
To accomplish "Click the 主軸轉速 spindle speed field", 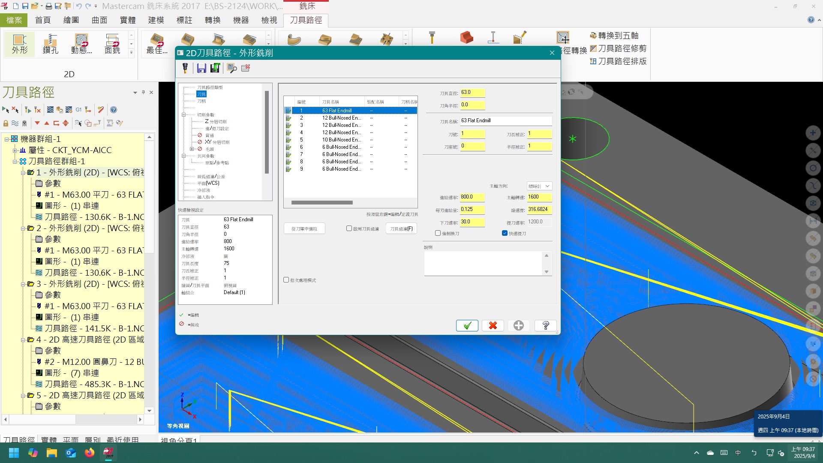I will (539, 197).
